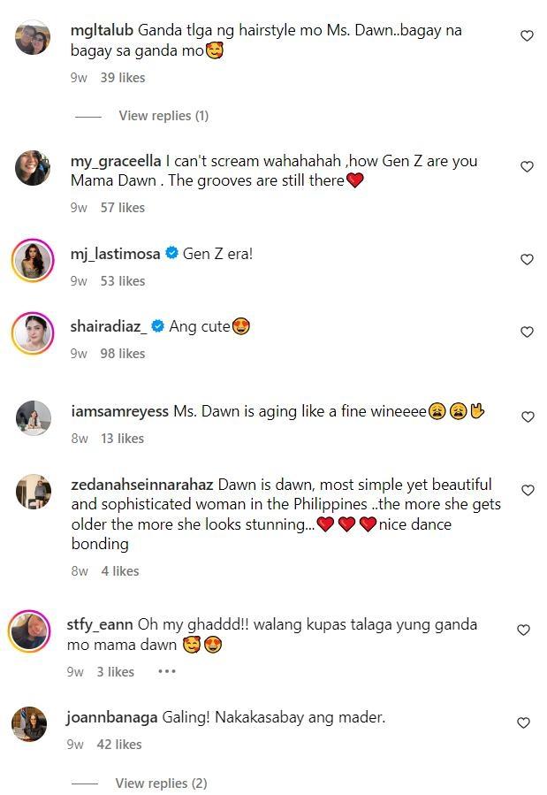Like my_graceella's comment with the heart
This screenshot has height=795, width=547.
click(x=527, y=166)
